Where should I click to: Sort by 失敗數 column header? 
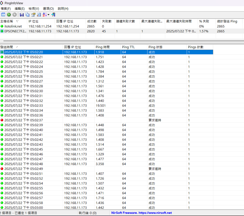[108, 21]
